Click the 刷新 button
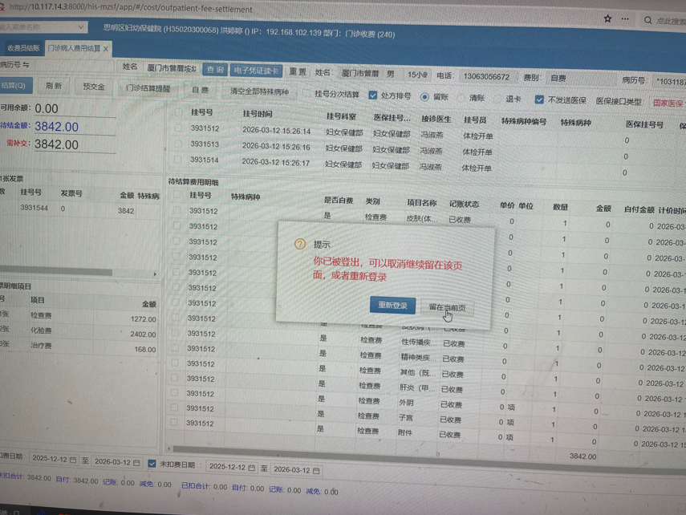686x515 pixels. click(54, 86)
